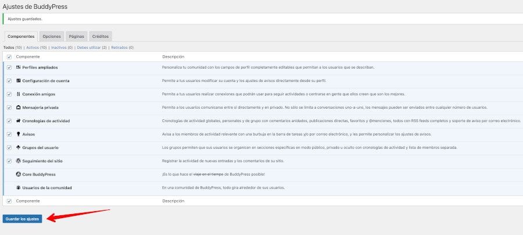Image resolution: width=523 pixels, height=235 pixels.
Task: Click the Perfiles ampliados component icon
Action: [19, 67]
